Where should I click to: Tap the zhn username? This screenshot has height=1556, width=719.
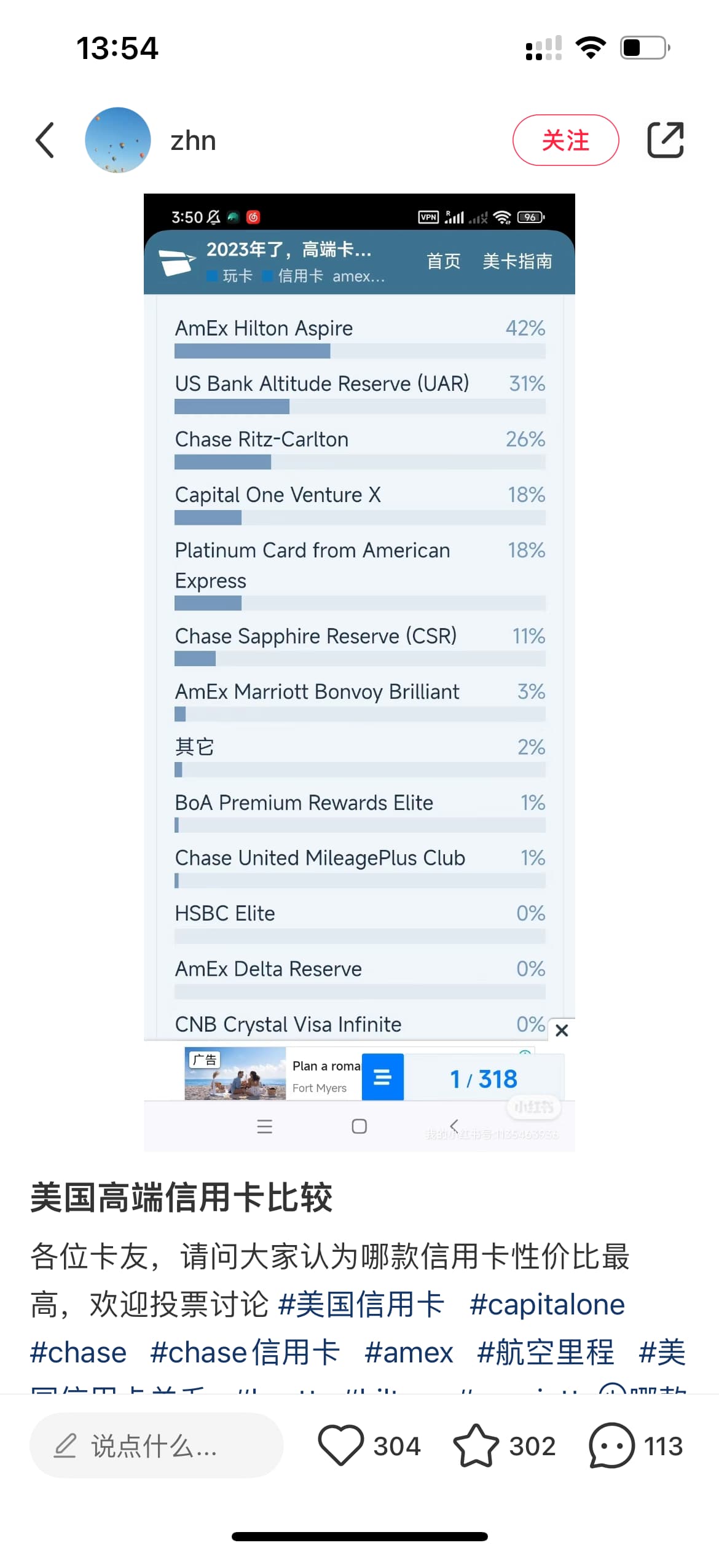pos(193,141)
